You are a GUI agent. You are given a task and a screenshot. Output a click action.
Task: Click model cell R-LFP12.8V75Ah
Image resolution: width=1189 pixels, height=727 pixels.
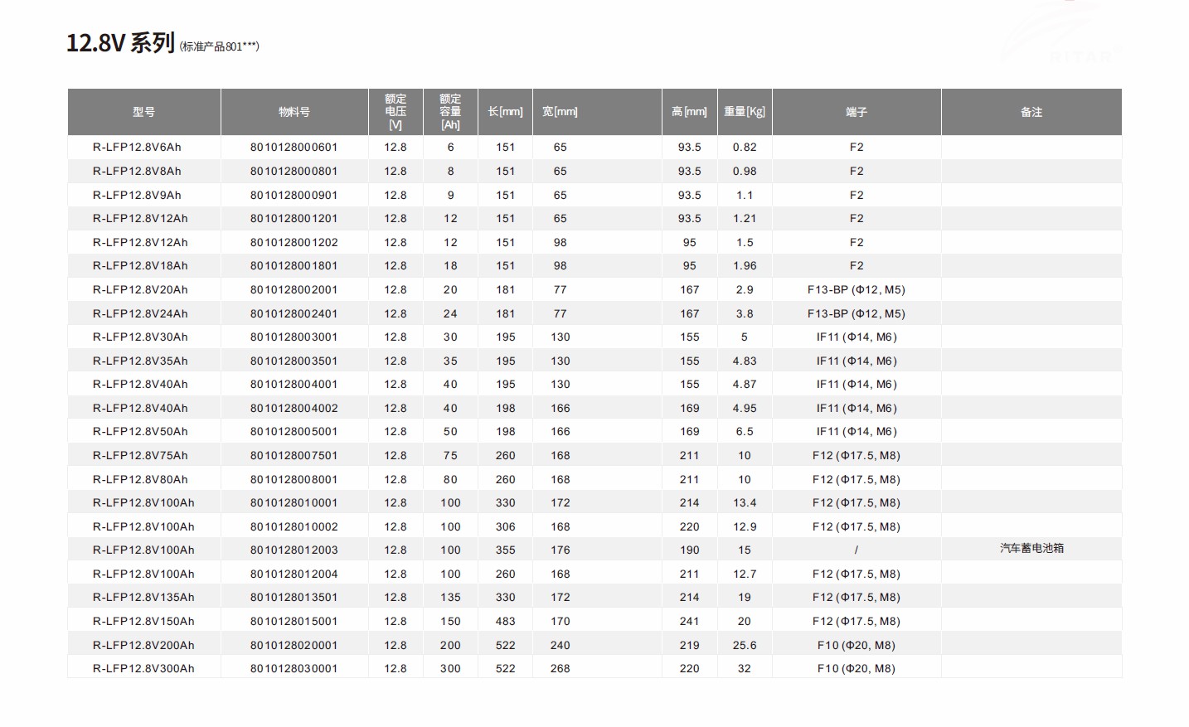[x=140, y=456]
